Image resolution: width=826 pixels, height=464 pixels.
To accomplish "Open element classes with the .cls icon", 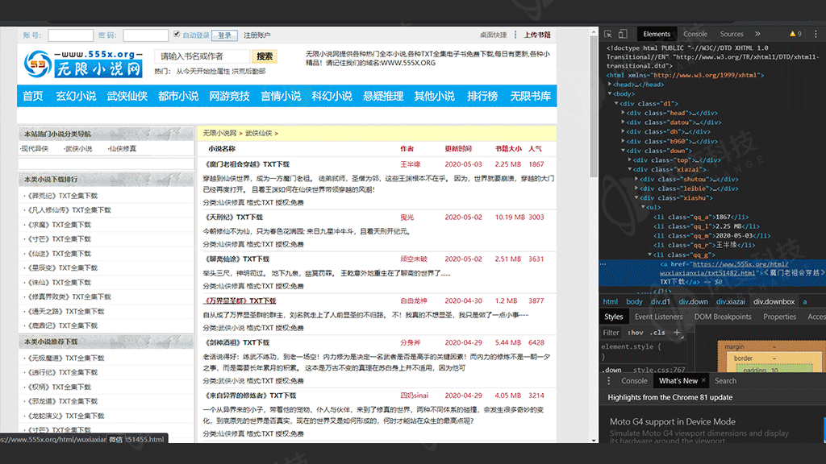I will point(657,333).
